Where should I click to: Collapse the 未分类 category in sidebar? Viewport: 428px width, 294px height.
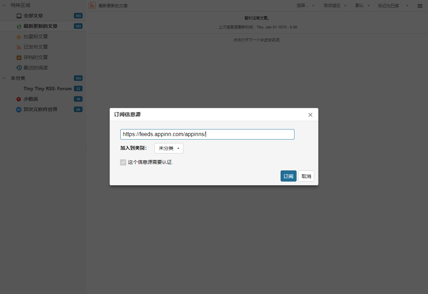click(x=4, y=78)
